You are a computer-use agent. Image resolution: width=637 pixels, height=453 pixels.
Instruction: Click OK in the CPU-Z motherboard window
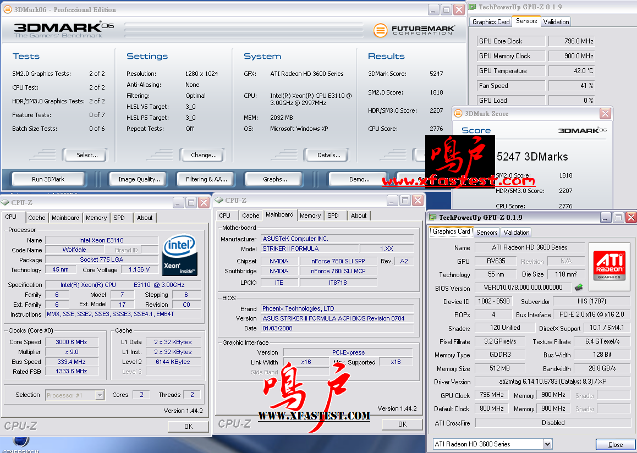[402, 424]
